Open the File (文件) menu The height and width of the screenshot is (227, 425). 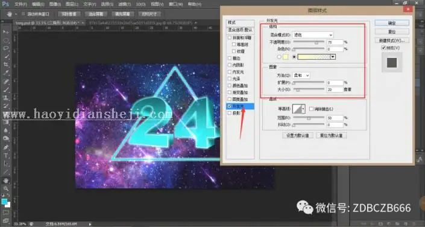(x=20, y=4)
